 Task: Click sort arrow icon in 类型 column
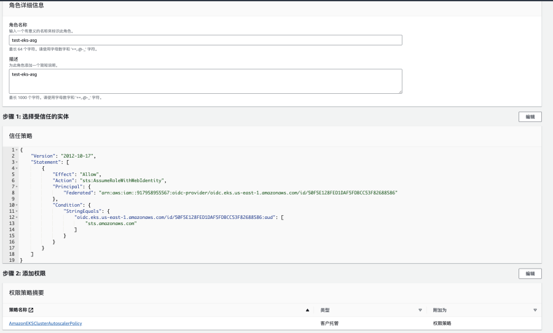[420, 310]
